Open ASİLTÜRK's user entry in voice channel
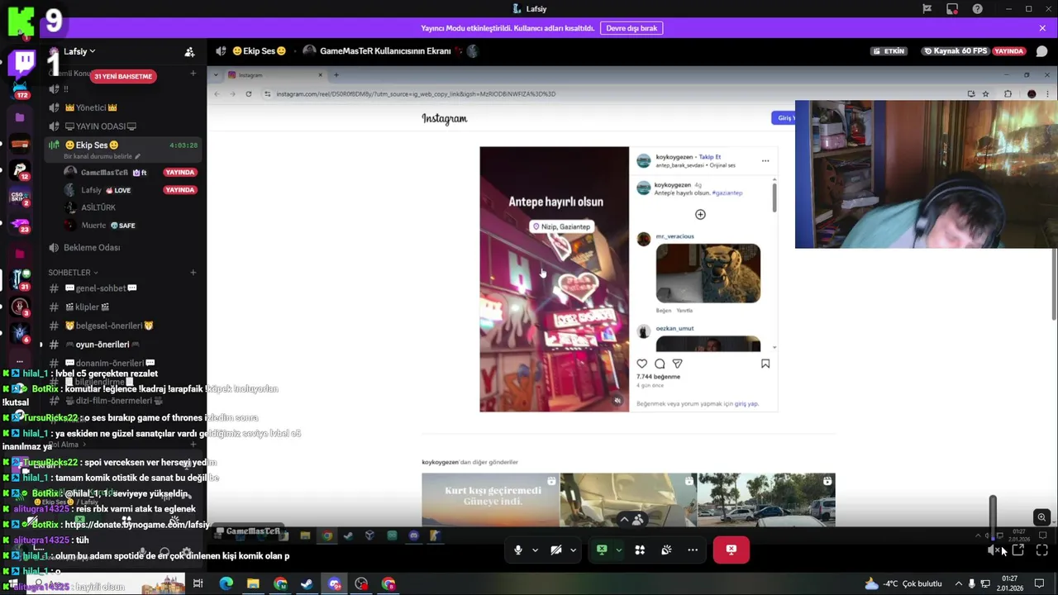The width and height of the screenshot is (1058, 595). coord(98,207)
